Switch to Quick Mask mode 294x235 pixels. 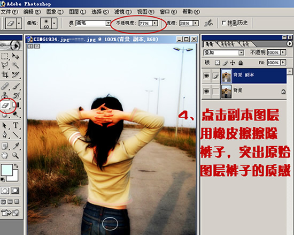tap(15, 191)
